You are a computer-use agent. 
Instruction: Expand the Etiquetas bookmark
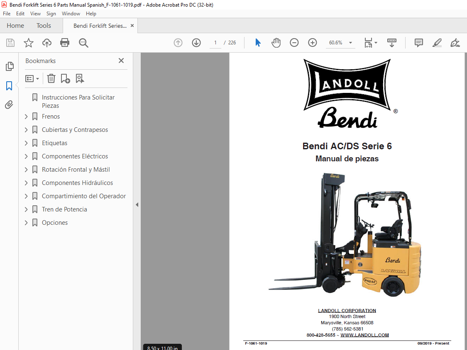click(x=26, y=143)
